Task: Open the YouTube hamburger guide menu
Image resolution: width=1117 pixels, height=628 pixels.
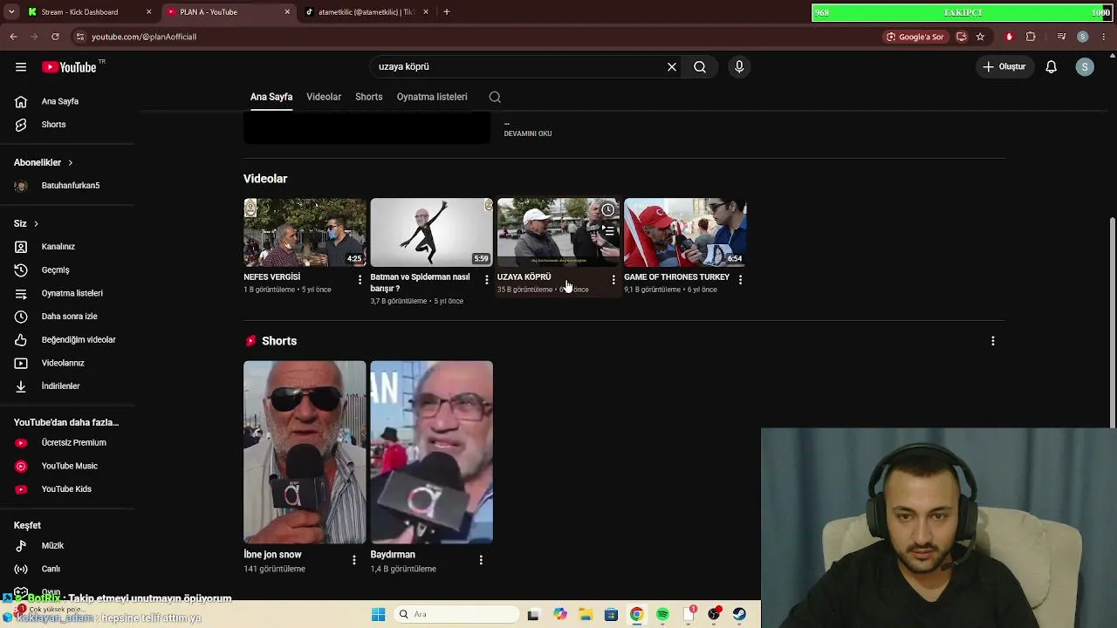Action: [x=21, y=67]
